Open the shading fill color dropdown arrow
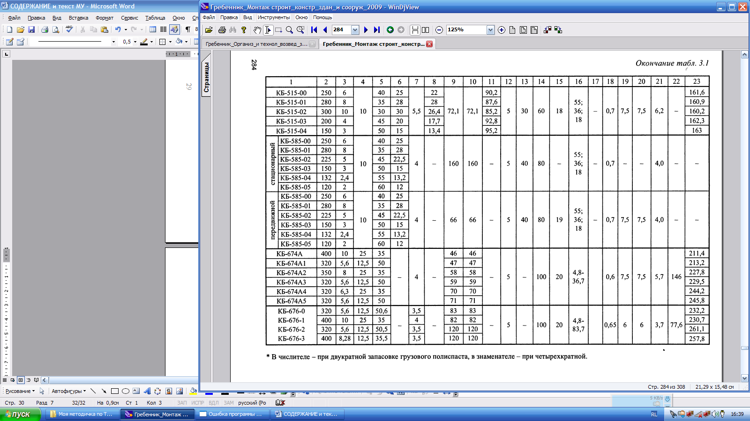Image resolution: width=750 pixels, height=421 pixels. 187,42
